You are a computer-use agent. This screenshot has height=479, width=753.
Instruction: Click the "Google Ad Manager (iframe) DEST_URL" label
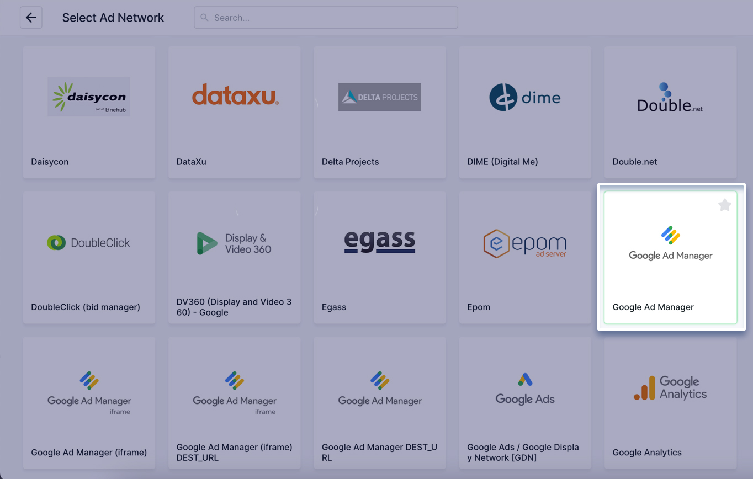tap(234, 453)
